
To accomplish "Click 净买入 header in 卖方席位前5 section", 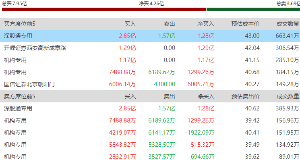I will [206, 96].
